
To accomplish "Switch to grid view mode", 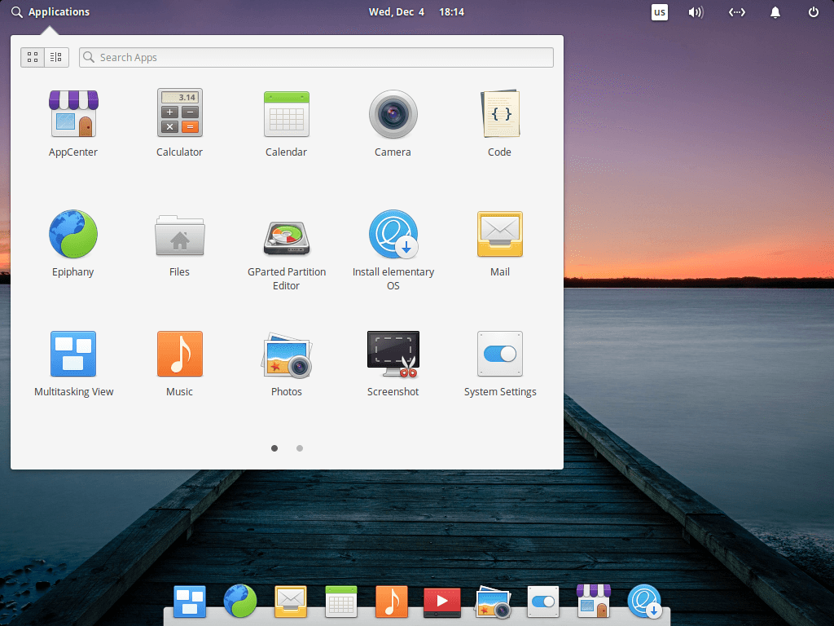I will pos(33,57).
